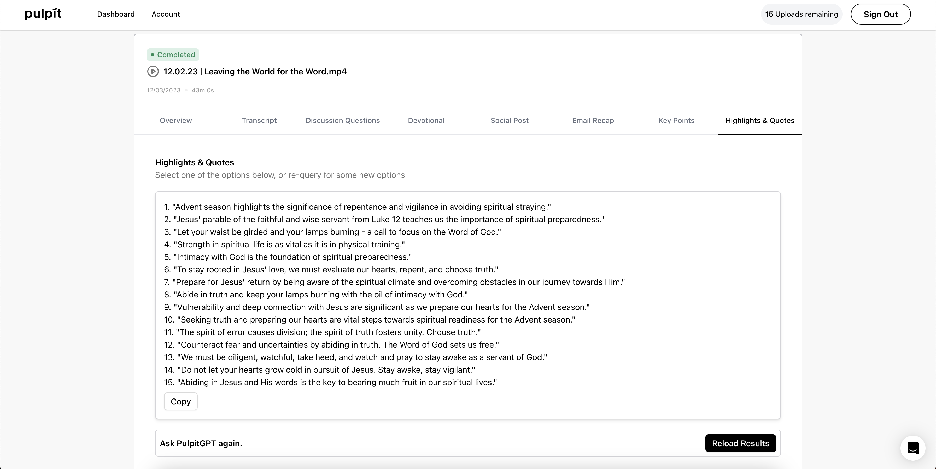Select the Discussion Questions tab
The height and width of the screenshot is (469, 936).
(343, 120)
